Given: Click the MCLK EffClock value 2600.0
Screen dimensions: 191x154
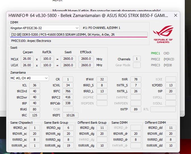Looking at the screenshot, I should pos(86,59).
